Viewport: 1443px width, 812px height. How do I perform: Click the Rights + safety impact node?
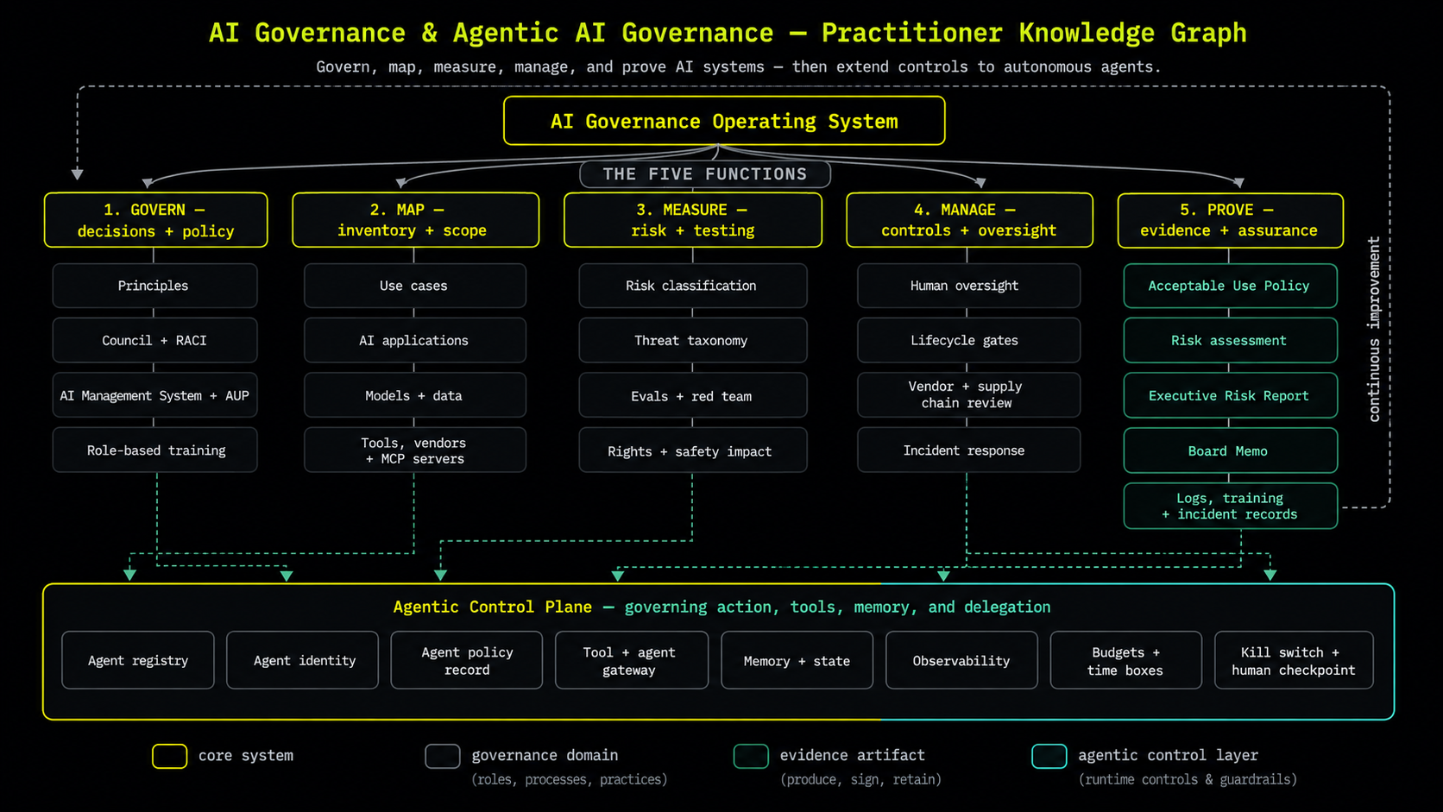point(692,450)
